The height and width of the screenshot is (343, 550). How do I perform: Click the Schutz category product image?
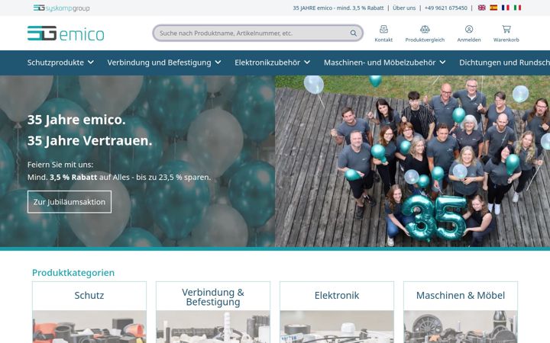pos(89,326)
